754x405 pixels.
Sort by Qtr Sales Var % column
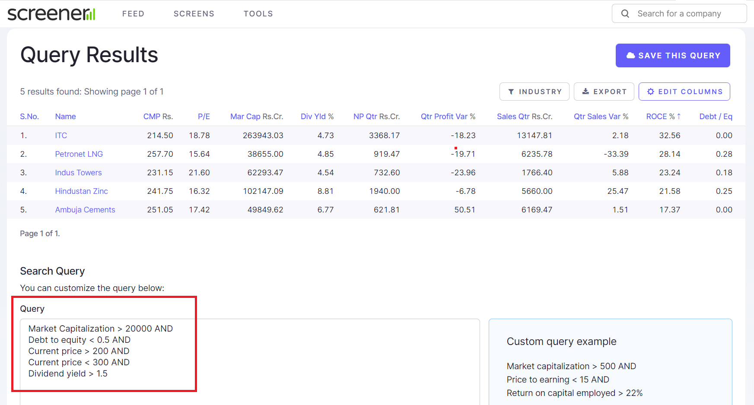(601, 117)
